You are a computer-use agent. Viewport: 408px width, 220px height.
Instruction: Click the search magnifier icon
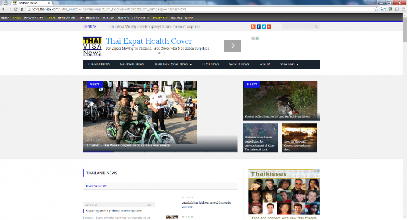(x=316, y=26)
